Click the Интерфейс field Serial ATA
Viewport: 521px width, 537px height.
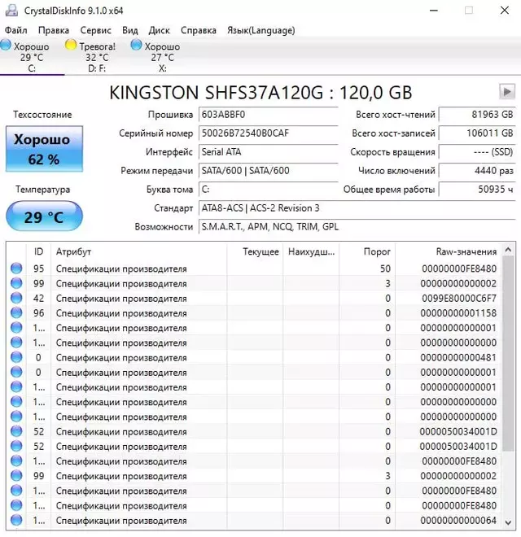point(268,152)
